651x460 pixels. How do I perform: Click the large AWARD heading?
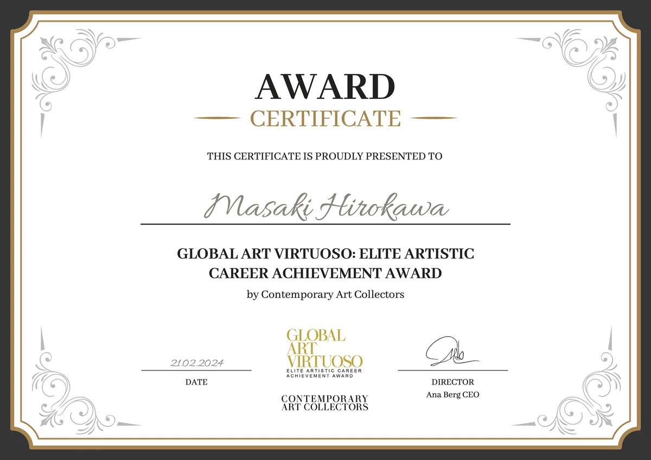point(325,87)
